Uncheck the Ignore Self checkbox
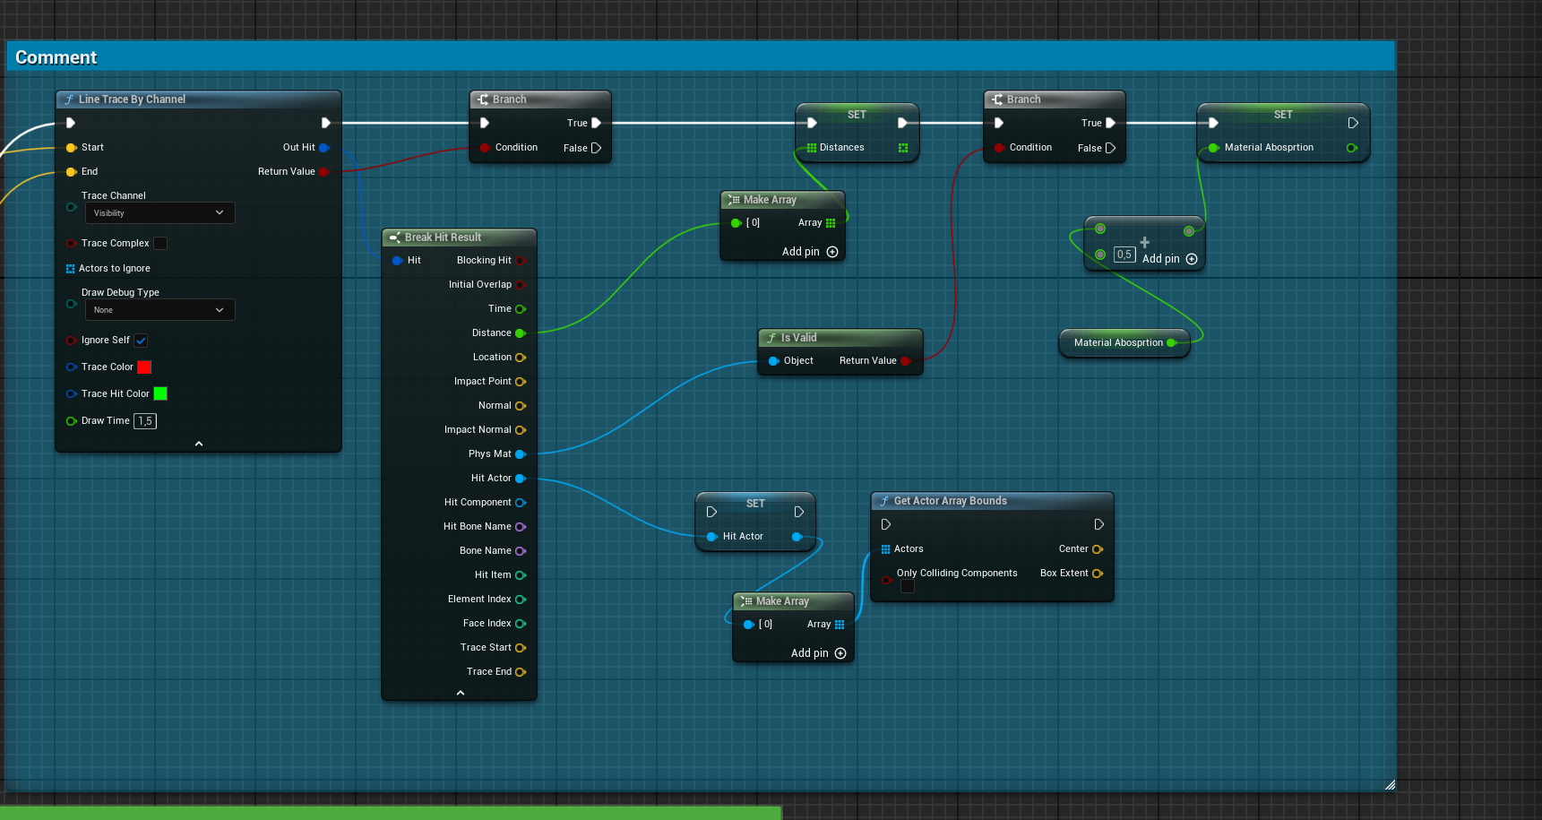1542x820 pixels. tap(141, 341)
